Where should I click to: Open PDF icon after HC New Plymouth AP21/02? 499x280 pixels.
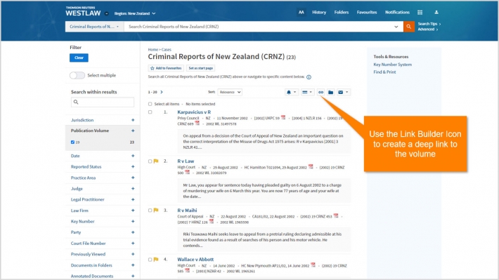[313, 265]
